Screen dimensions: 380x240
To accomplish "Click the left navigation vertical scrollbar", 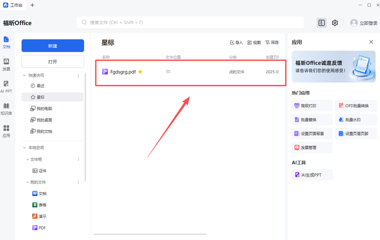I will [85, 127].
